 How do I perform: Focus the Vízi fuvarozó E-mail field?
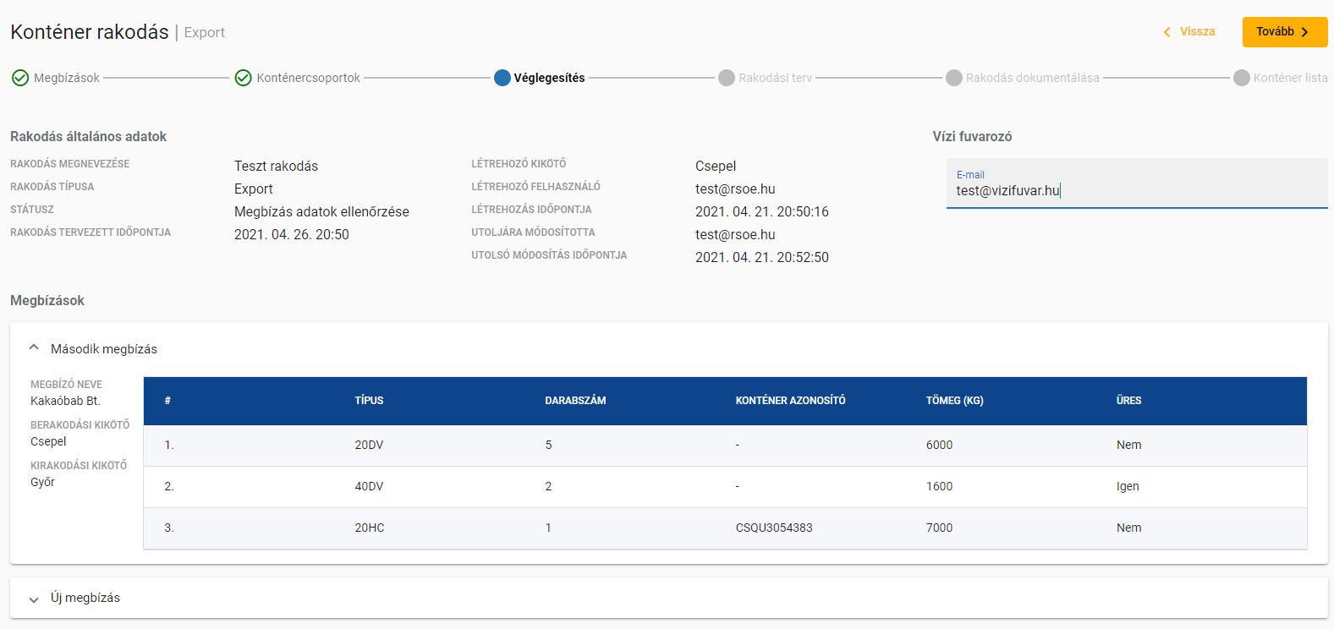click(x=1136, y=191)
